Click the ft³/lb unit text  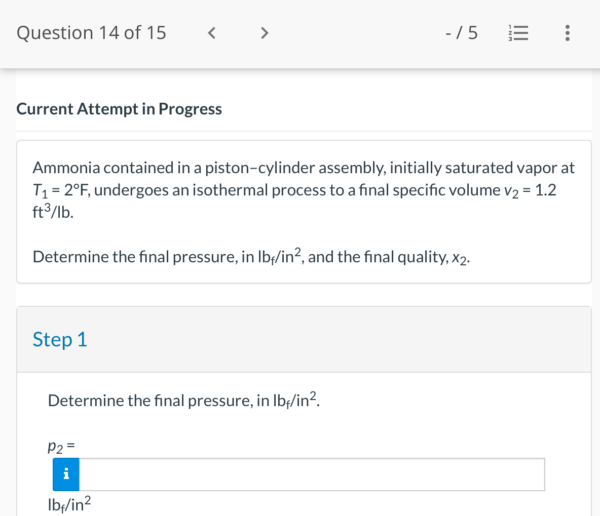pos(53,212)
